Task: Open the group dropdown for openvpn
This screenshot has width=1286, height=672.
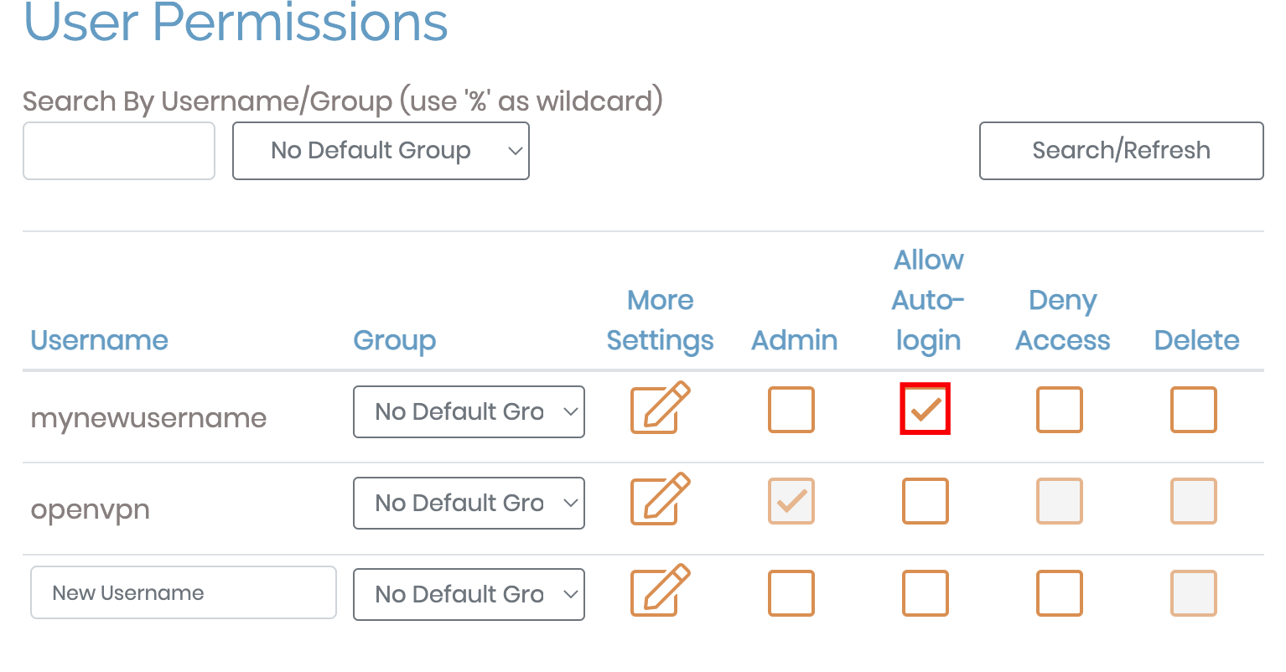Action: pos(469,503)
